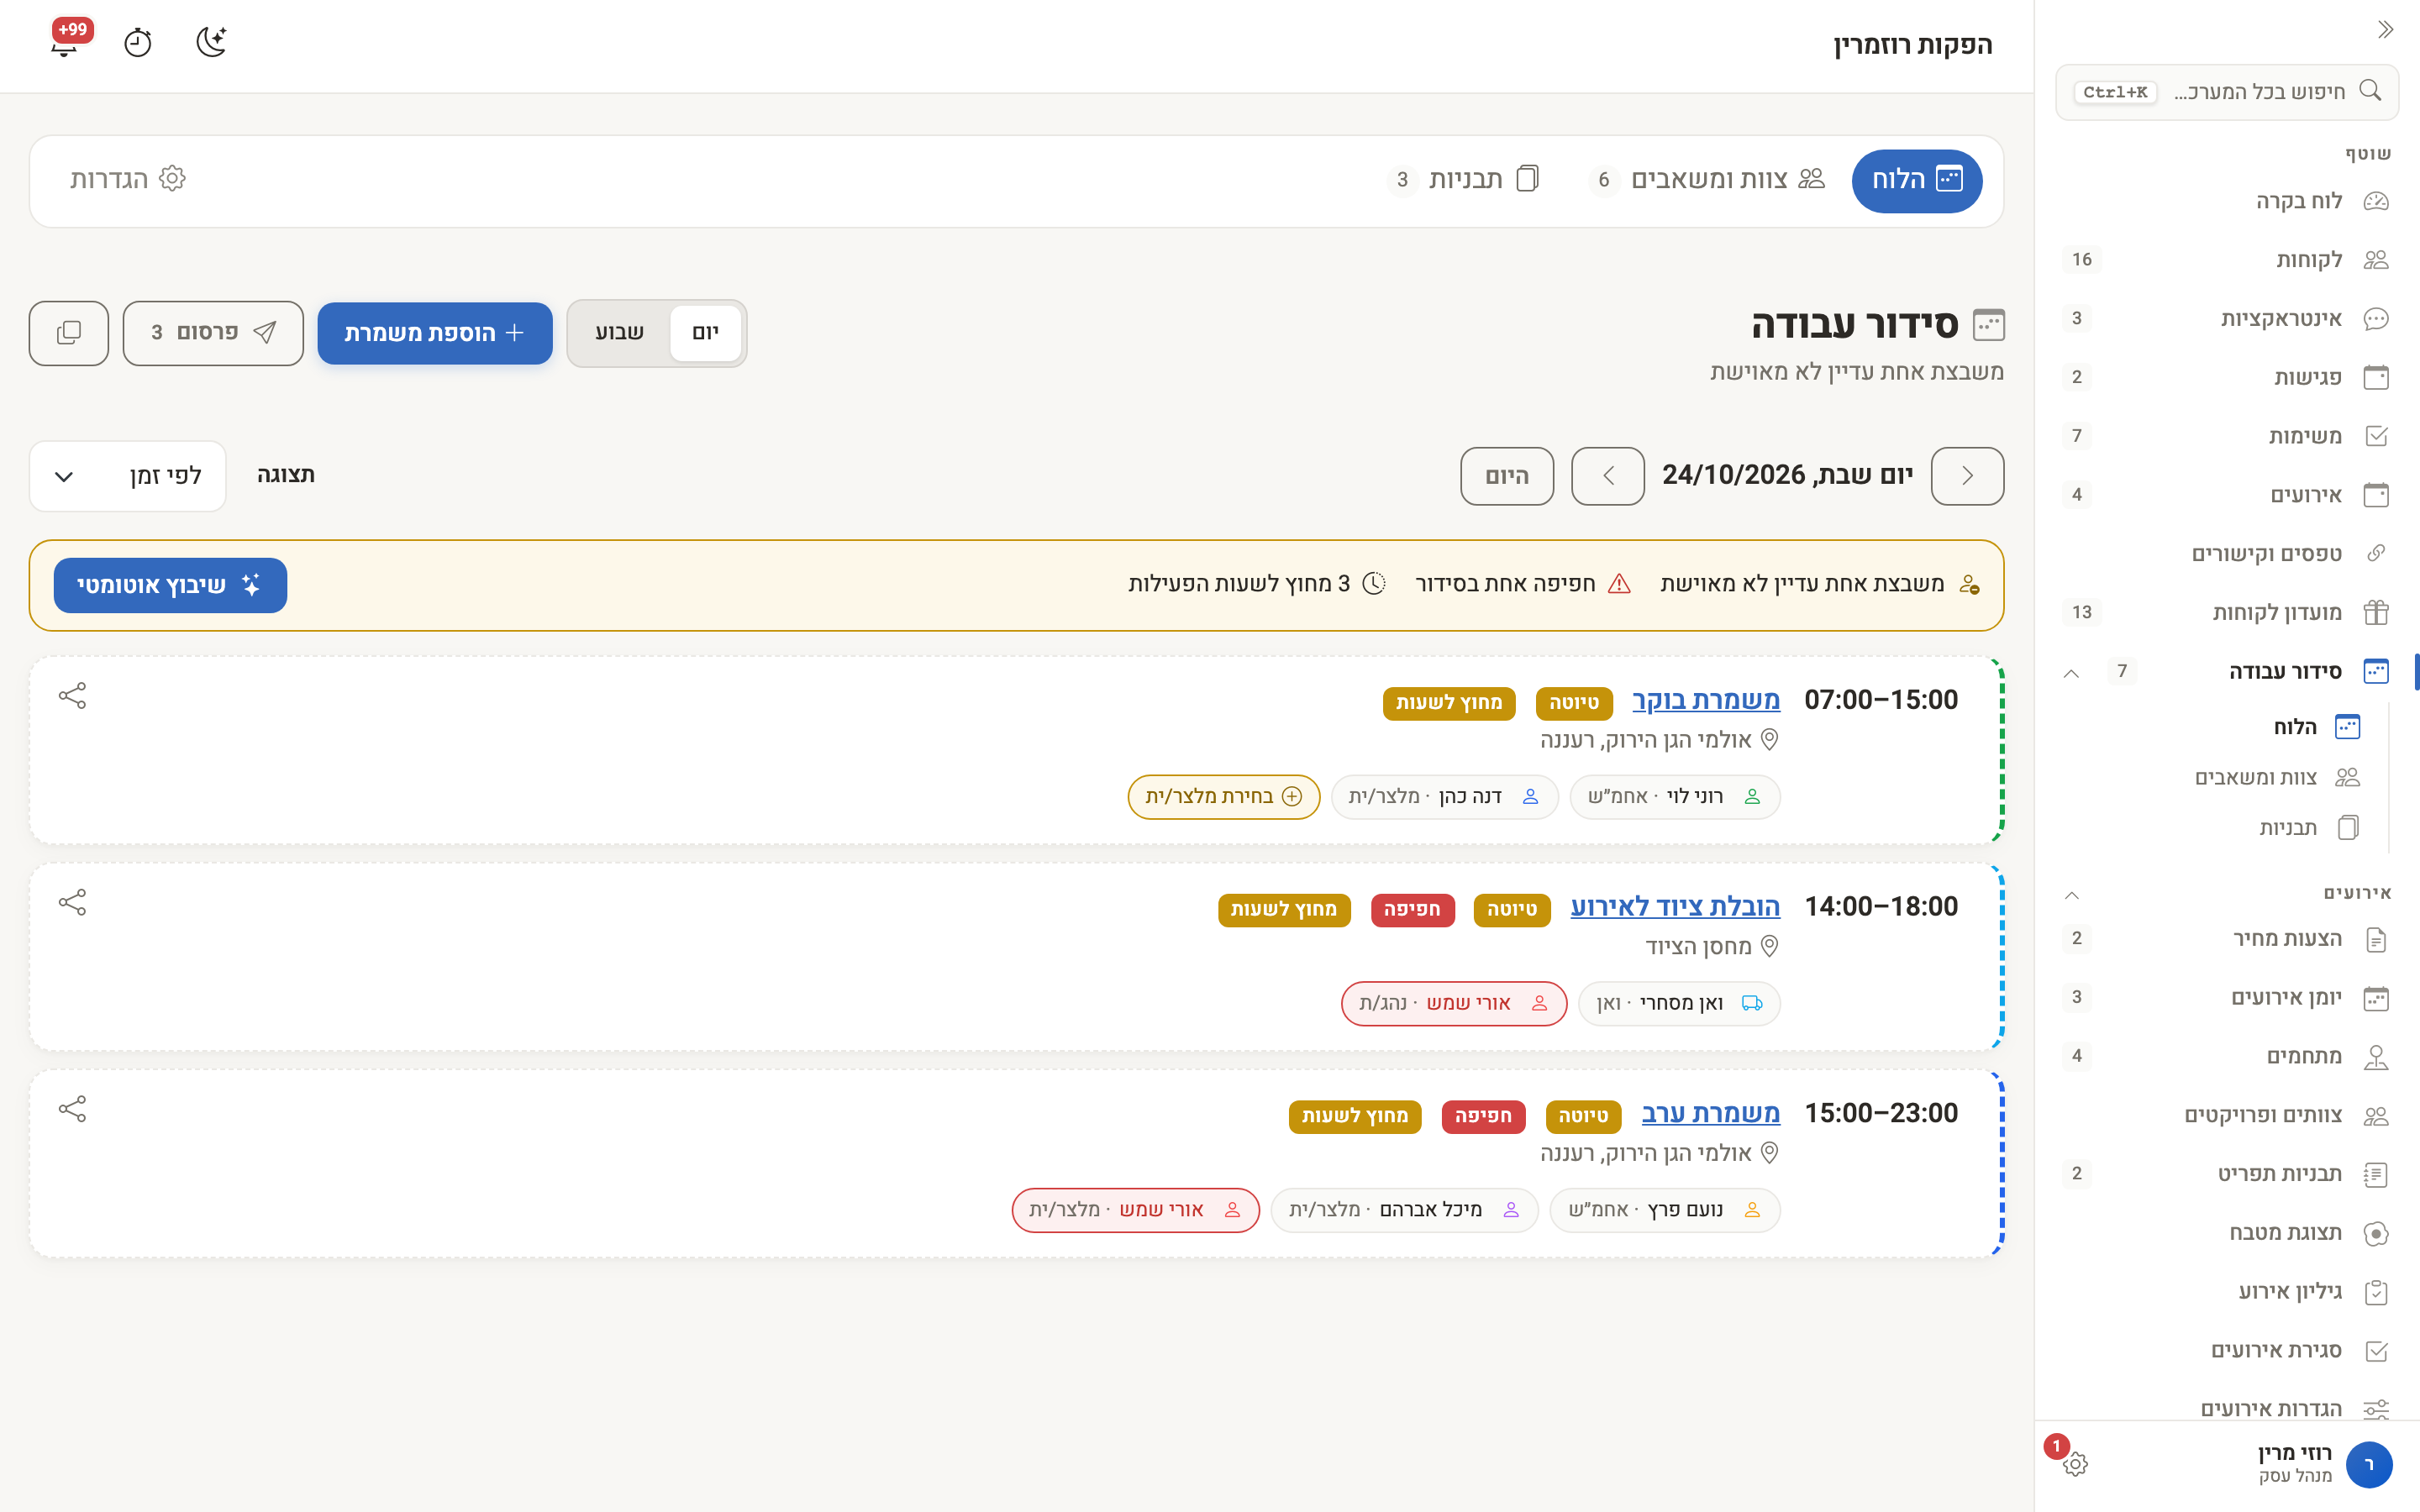
Task: Open לוח בקרה in sidebar
Action: 2226,201
